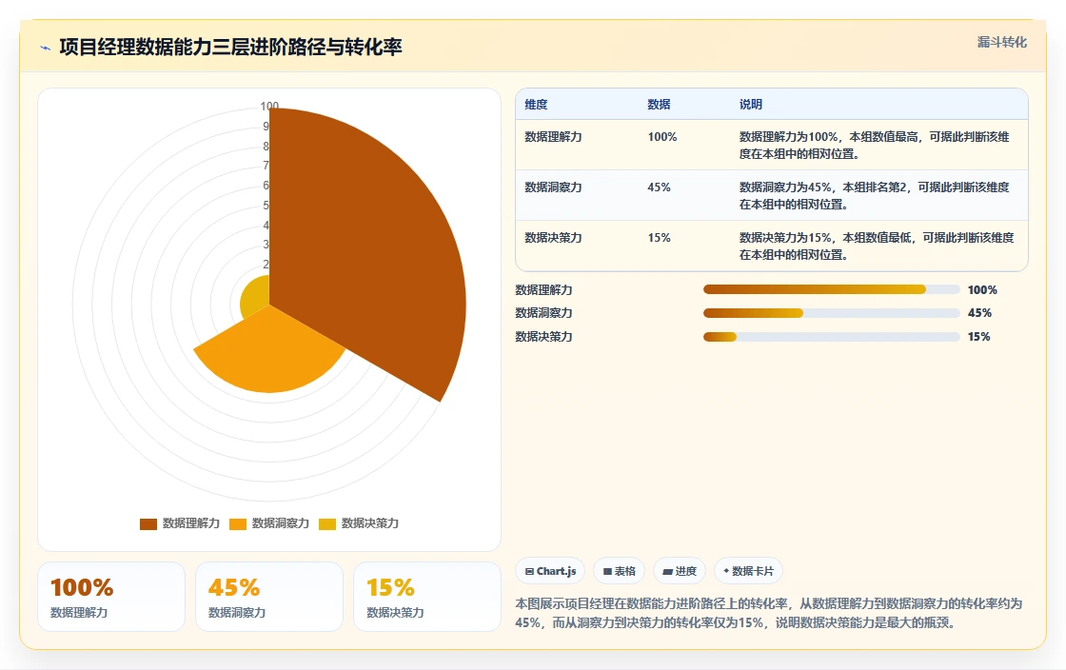Click the 数据决策力 table row name

pos(553,237)
